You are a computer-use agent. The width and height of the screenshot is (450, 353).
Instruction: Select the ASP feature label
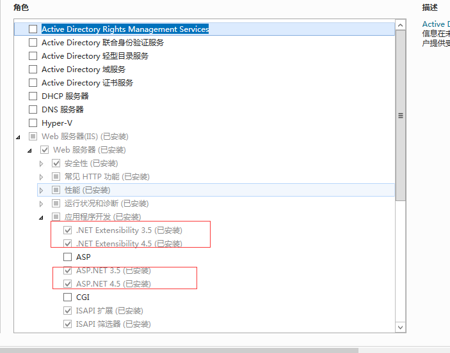[x=83, y=257]
